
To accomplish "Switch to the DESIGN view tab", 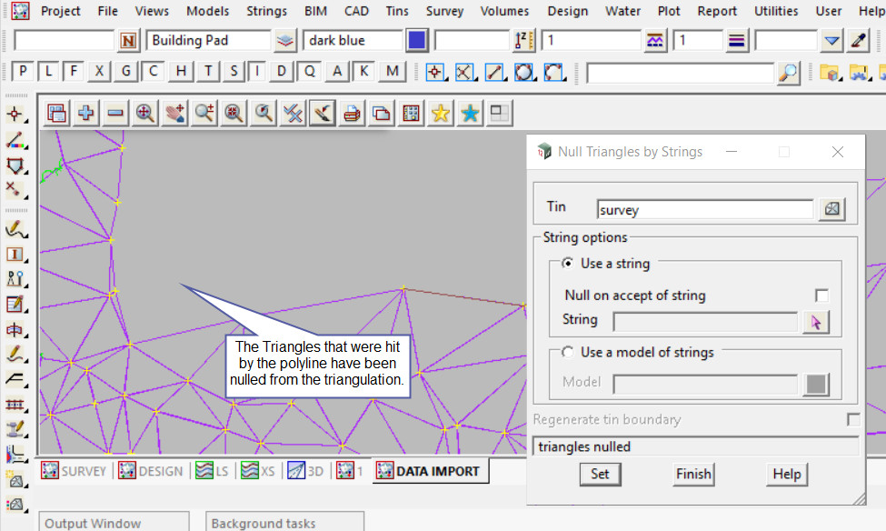I will click(151, 471).
